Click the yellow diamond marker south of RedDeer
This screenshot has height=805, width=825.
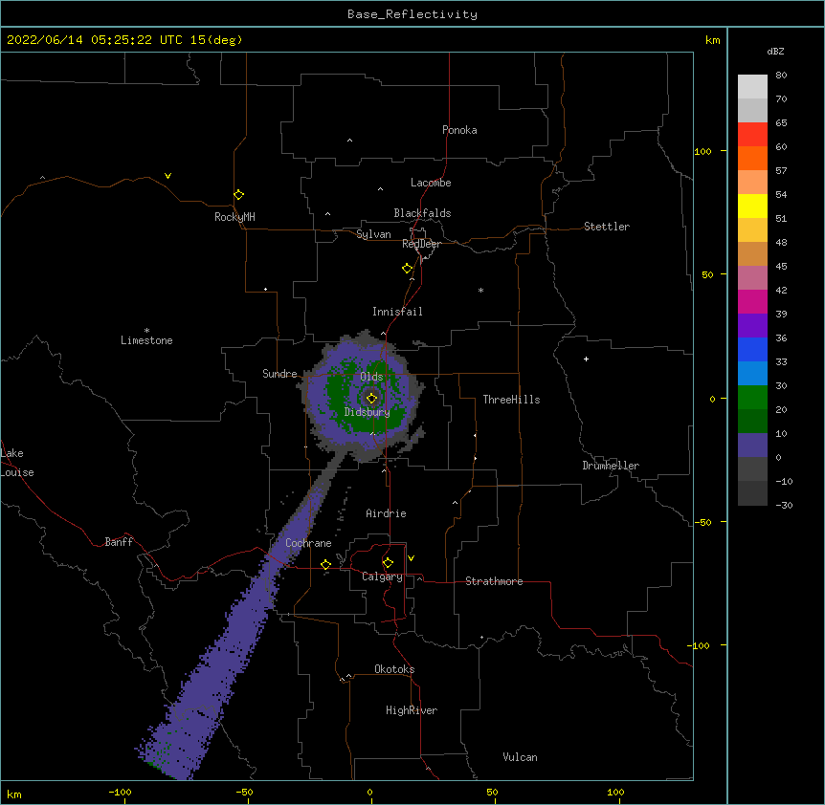point(407,269)
